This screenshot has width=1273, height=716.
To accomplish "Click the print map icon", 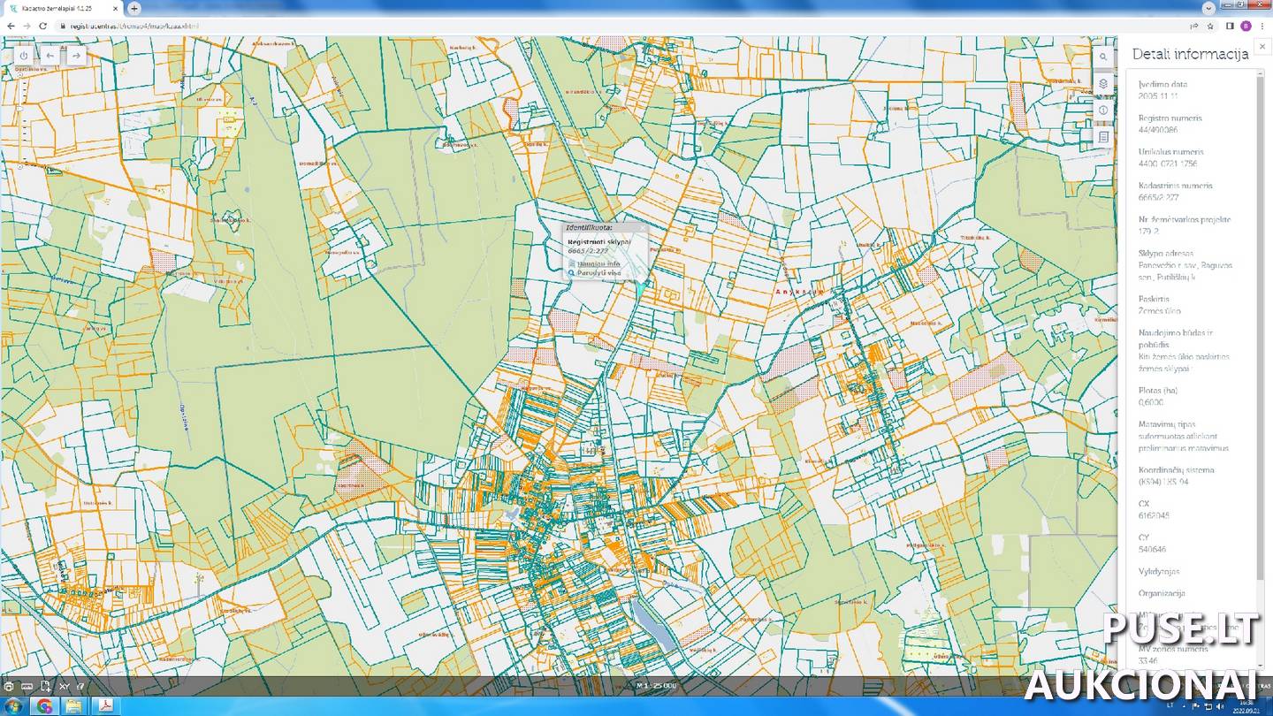I will 8,686.
